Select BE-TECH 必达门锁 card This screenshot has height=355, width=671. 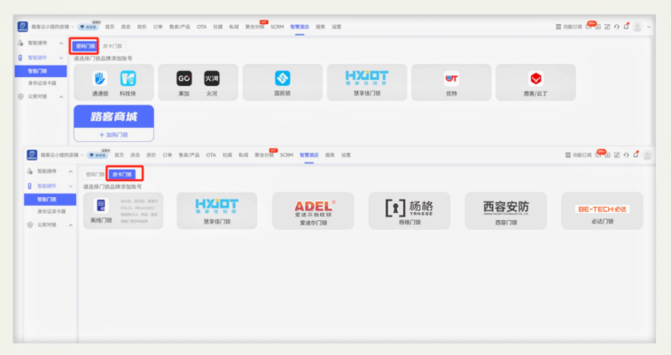click(602, 210)
